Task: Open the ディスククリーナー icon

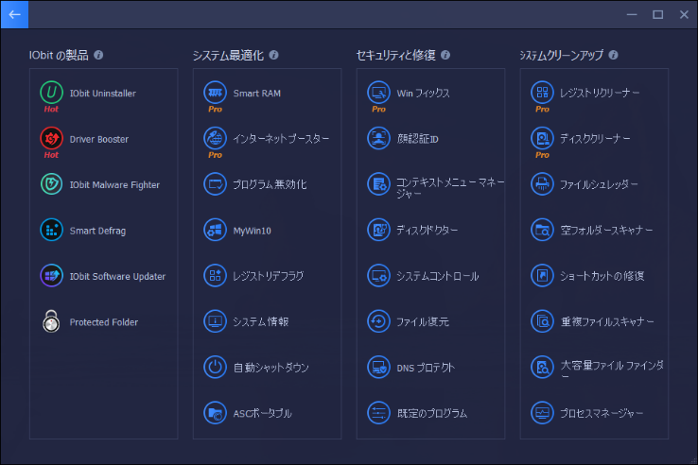Action: click(x=542, y=138)
